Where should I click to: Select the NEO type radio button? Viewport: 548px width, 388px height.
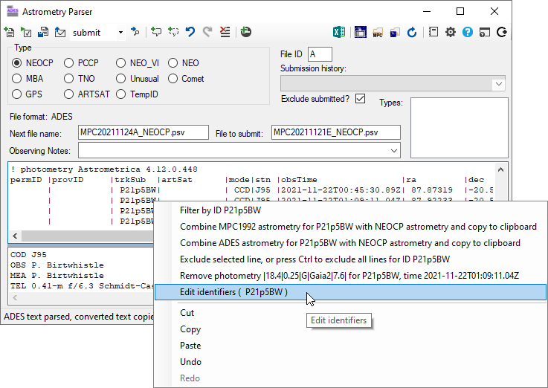pos(173,63)
